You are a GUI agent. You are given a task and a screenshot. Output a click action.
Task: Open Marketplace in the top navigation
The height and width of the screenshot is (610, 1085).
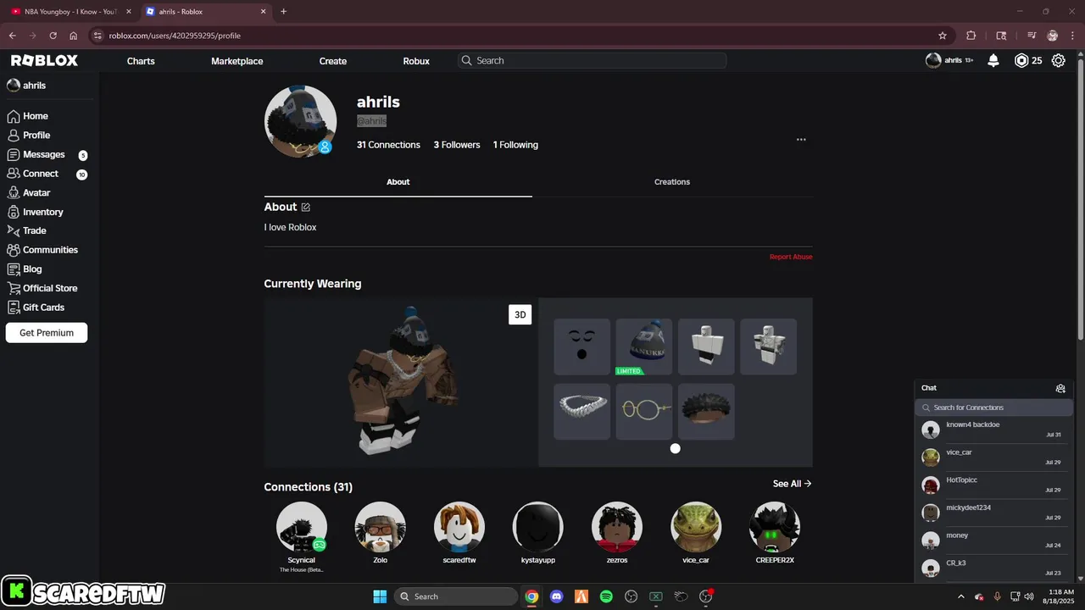pos(237,61)
